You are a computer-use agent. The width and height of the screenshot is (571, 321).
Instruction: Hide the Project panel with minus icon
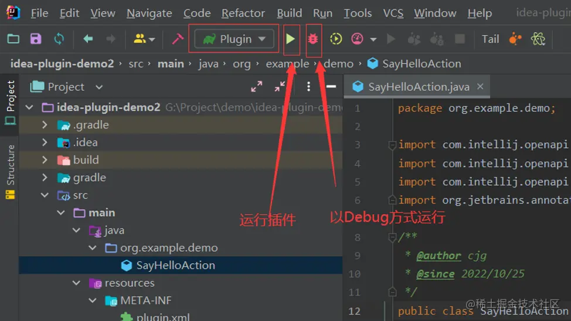coord(331,87)
